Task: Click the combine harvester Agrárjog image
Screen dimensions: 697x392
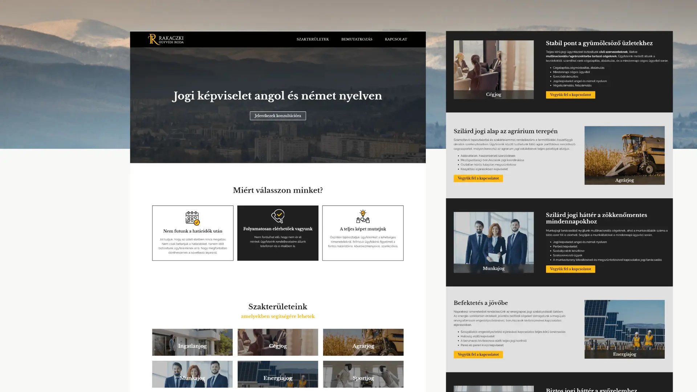Action: tap(624, 155)
